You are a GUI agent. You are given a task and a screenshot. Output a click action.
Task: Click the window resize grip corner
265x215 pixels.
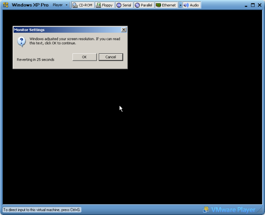point(260,210)
